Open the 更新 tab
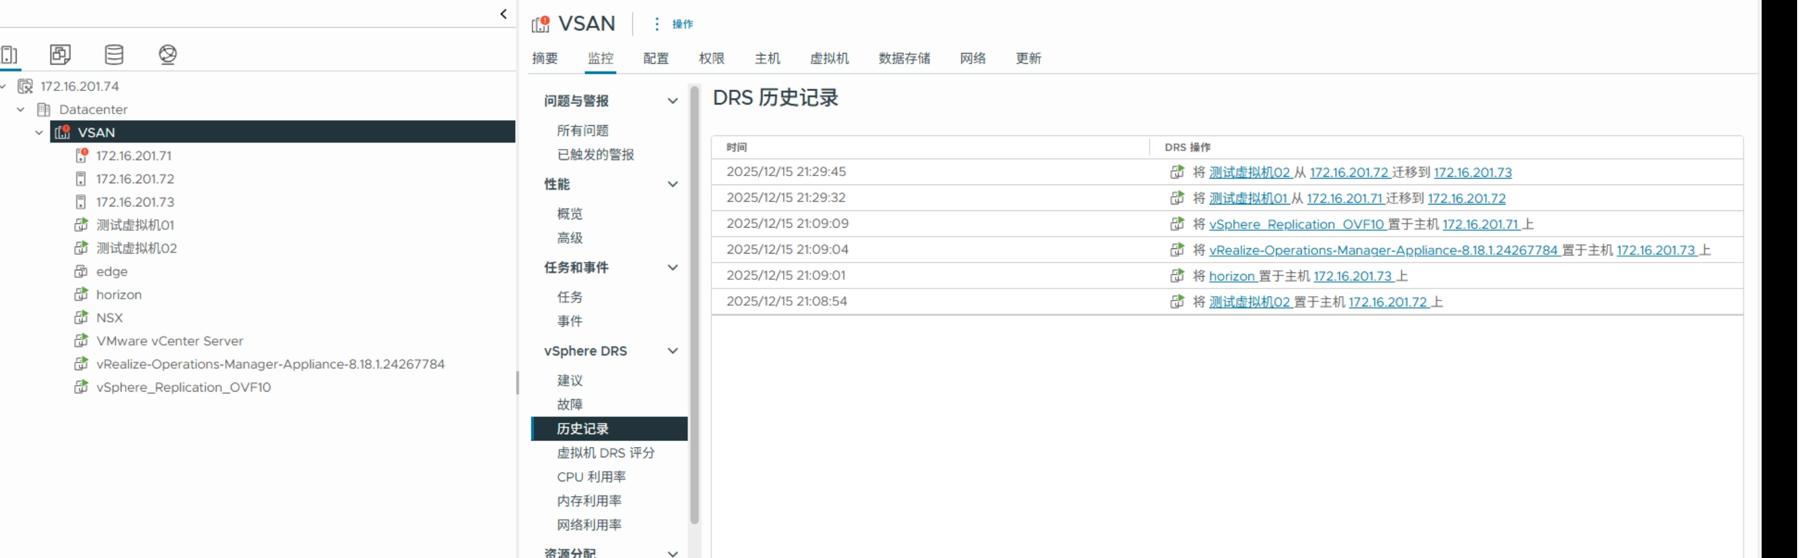The image size is (1801, 558). click(1029, 58)
